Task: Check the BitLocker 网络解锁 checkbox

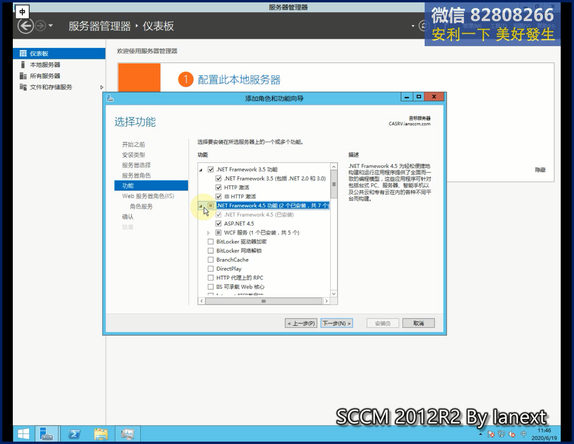Action: tap(211, 250)
